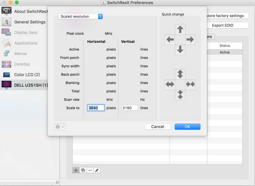The height and width of the screenshot is (186, 255).
Task: Click the shrink horizontally inward arrows
Action: tap(190, 84)
